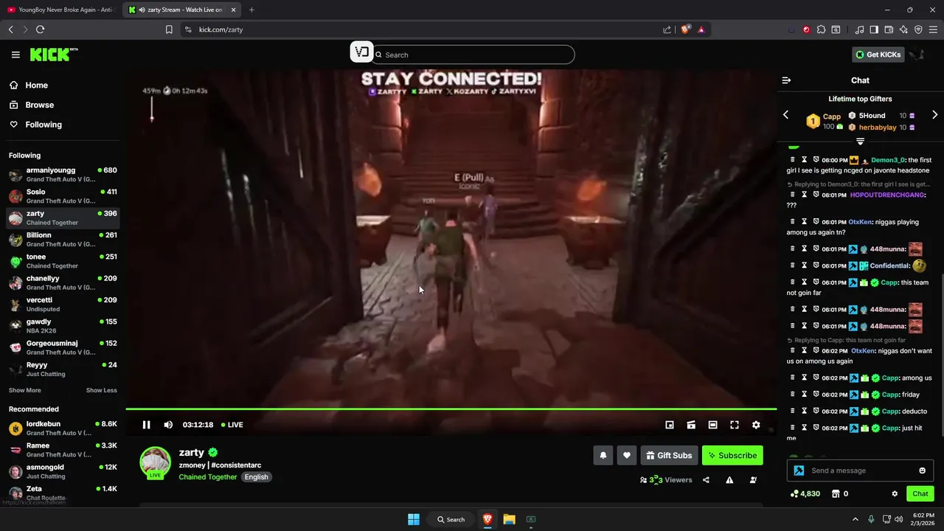Image resolution: width=944 pixels, height=531 pixels.
Task: Open the shop icon showing 0
Action: coord(839,494)
